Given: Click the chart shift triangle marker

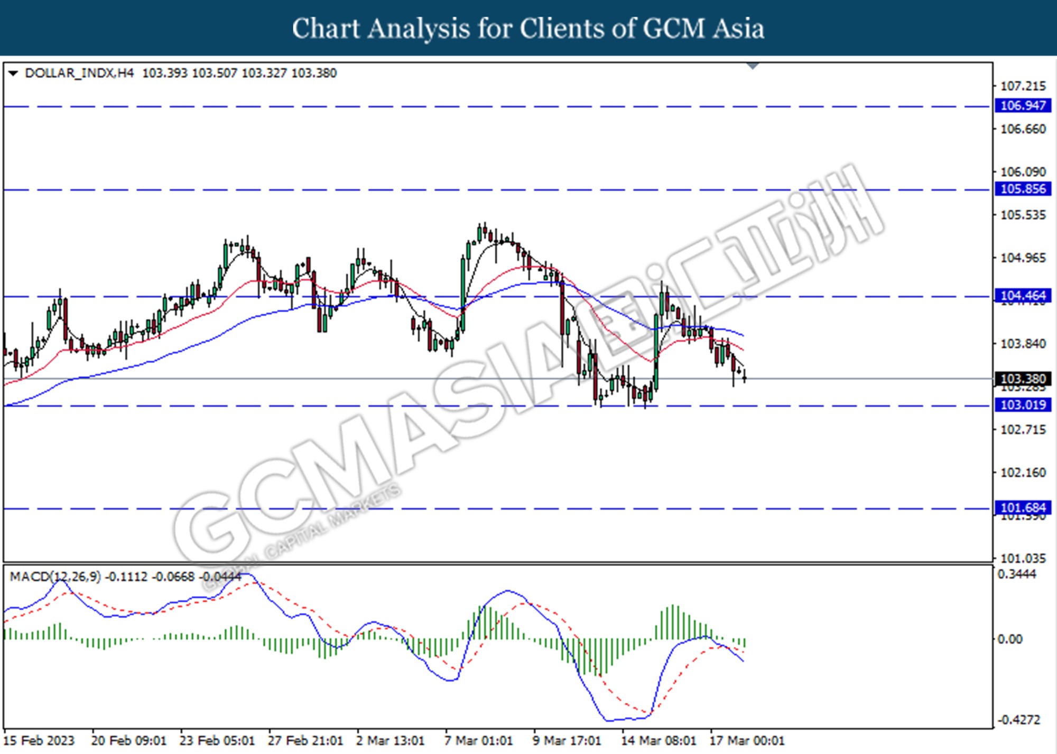Looking at the screenshot, I should pyautogui.click(x=753, y=66).
